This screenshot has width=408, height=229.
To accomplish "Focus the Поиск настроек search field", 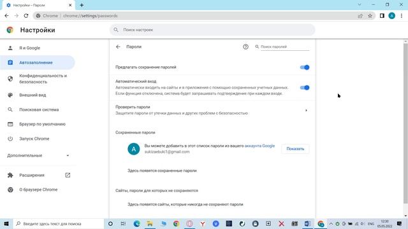I will pos(212,30).
